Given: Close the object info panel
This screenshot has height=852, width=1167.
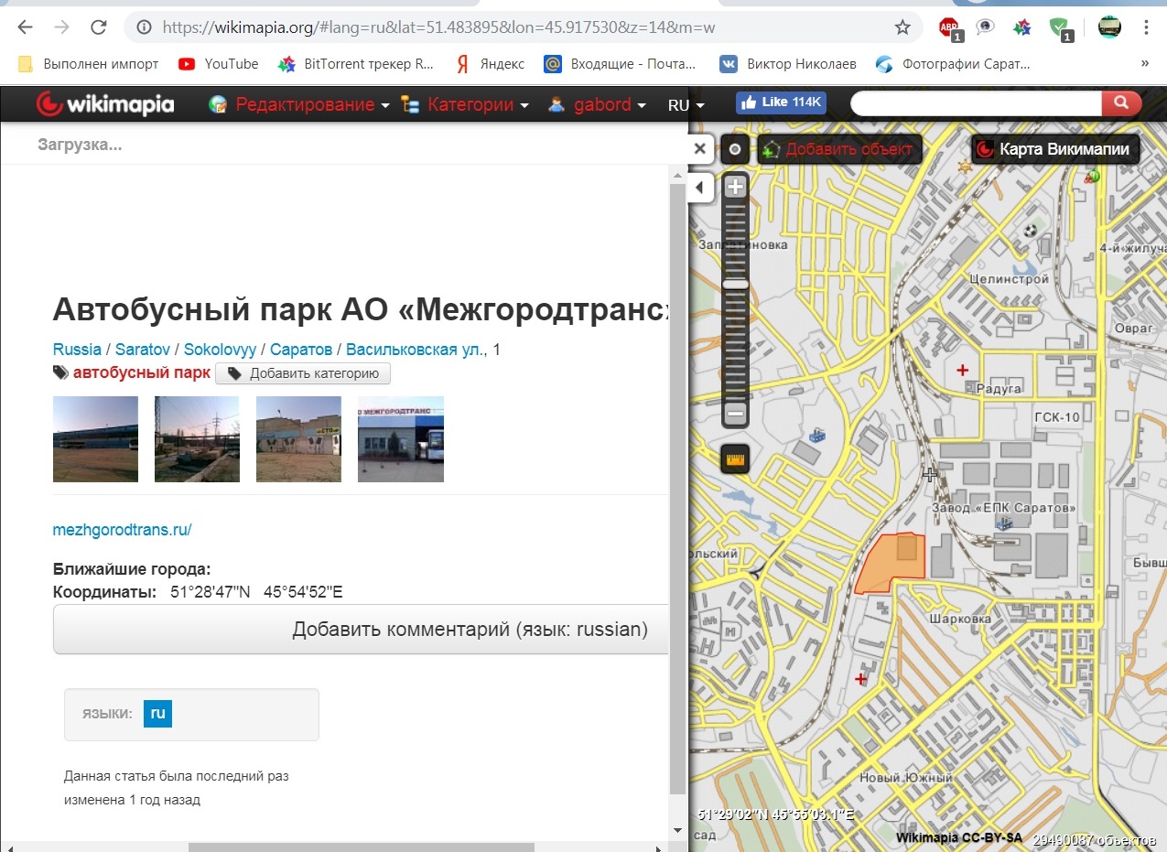Looking at the screenshot, I should [x=699, y=148].
